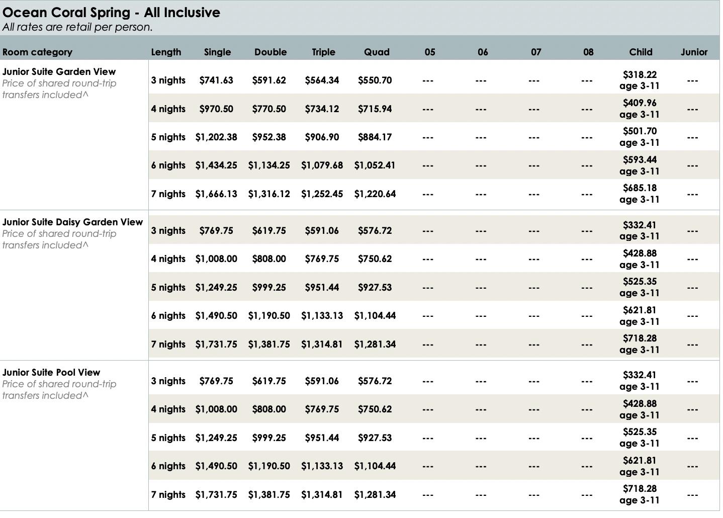The width and height of the screenshot is (723, 518).
Task: Click the Single rate $1,434.25
Action: pos(216,165)
